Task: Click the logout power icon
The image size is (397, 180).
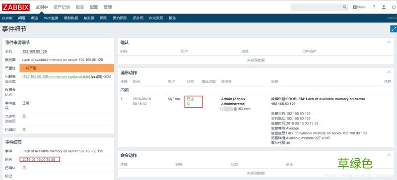Action: click(393, 7)
